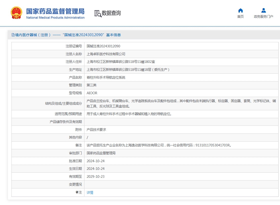Click the 型号规格 label cell
The image size is (280, 205).
pyautogui.click(x=48, y=93)
